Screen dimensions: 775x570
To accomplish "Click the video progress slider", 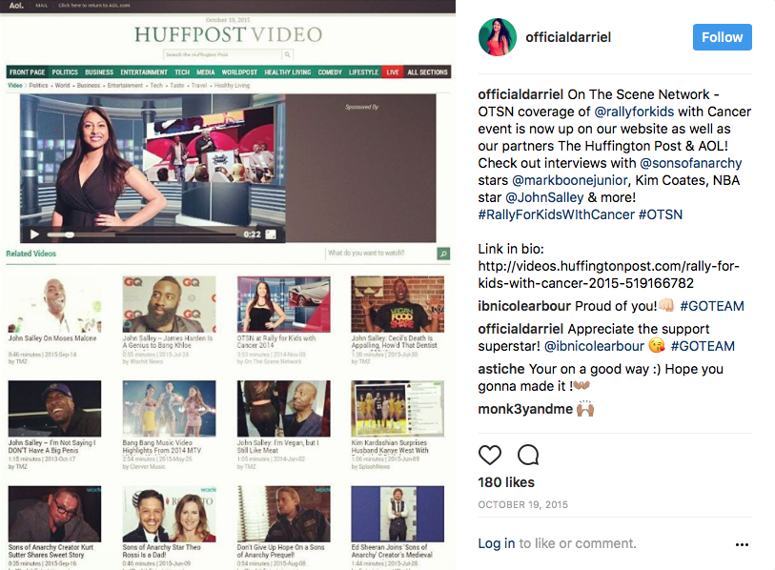I will (x=142, y=234).
